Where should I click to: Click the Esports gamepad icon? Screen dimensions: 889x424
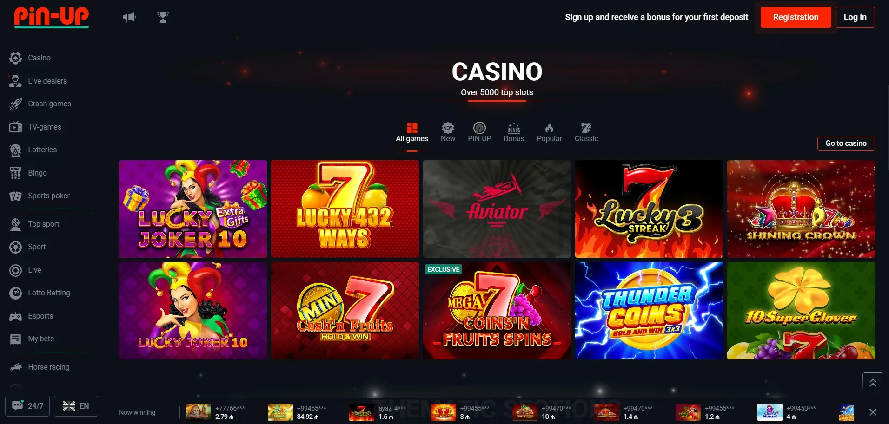[15, 316]
